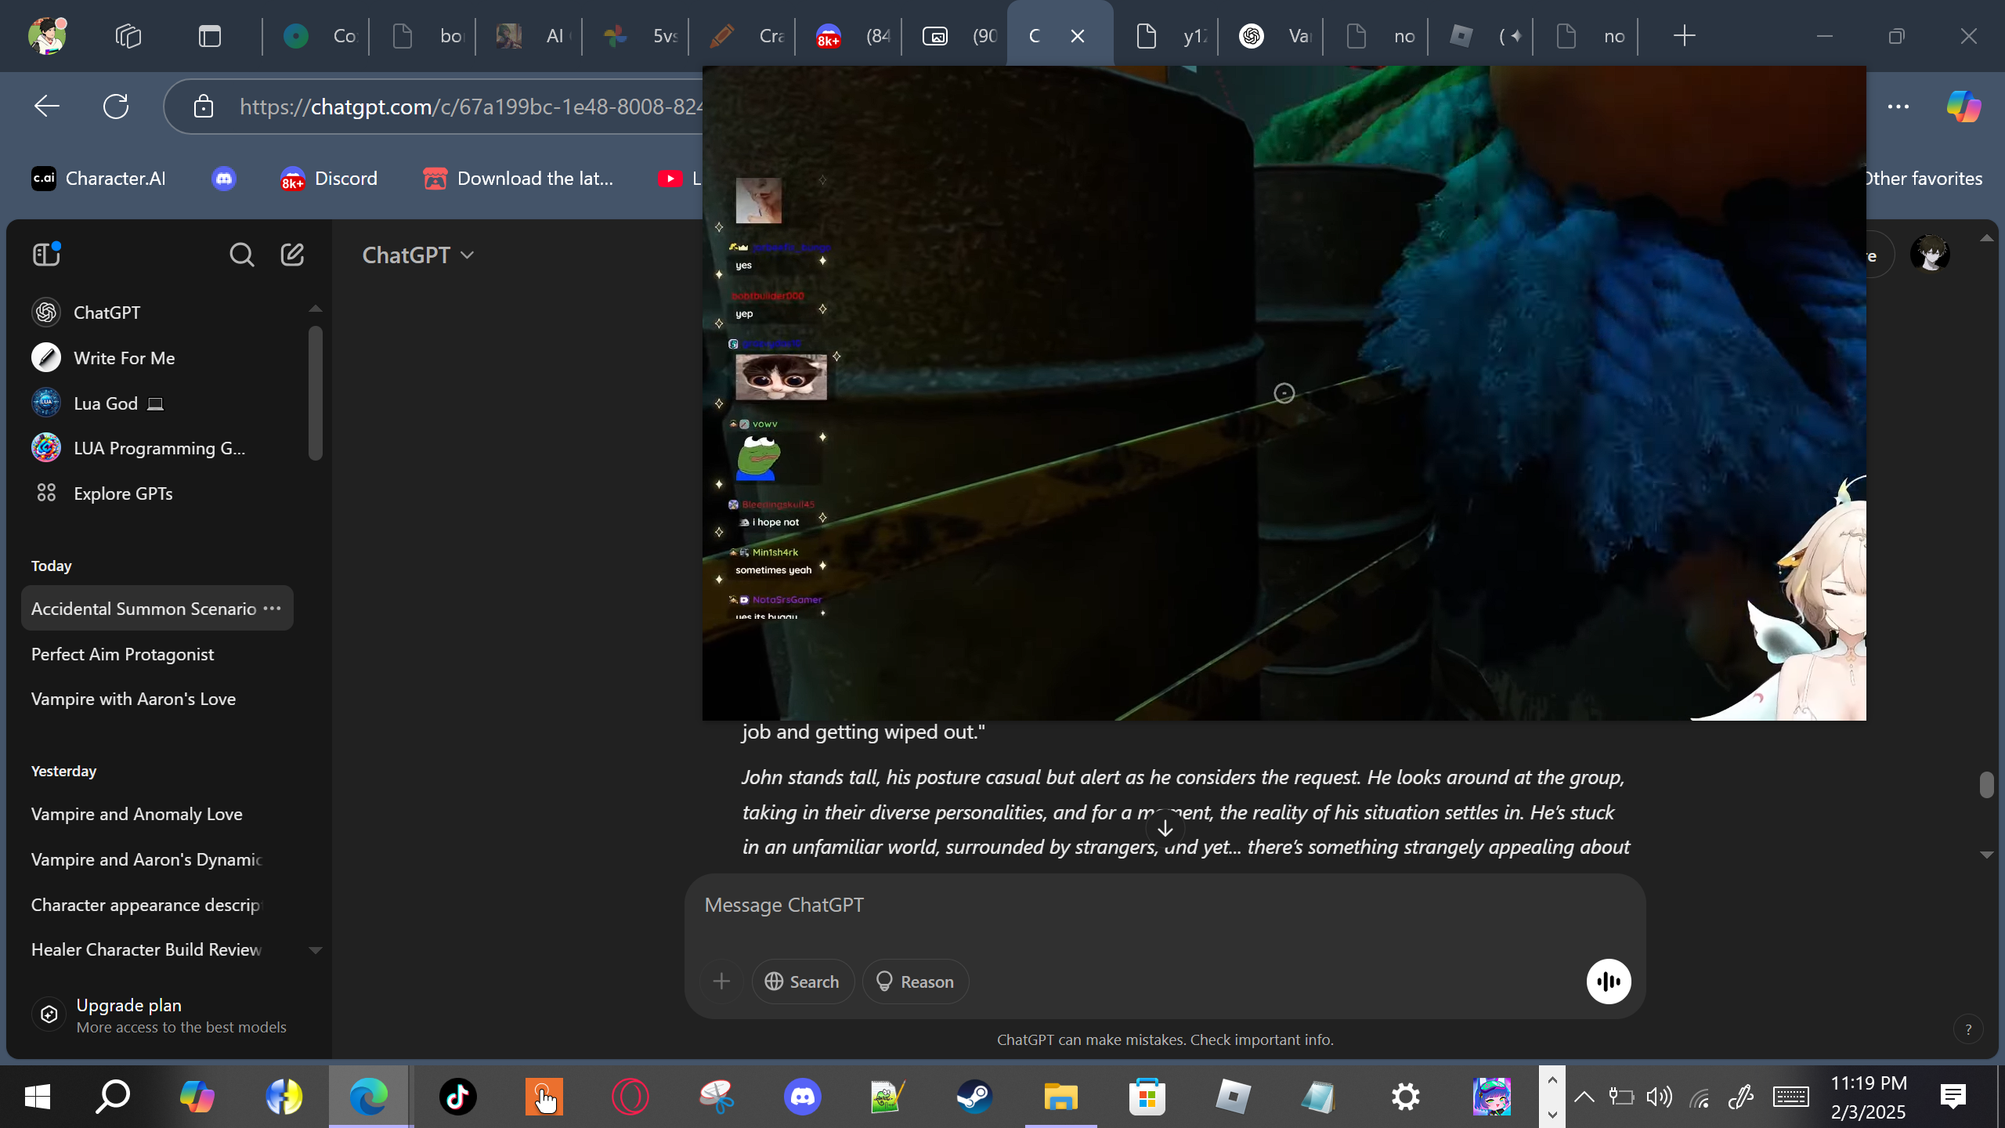Open File Explorer from the taskbar
The height and width of the screenshot is (1128, 2005).
tap(1060, 1097)
